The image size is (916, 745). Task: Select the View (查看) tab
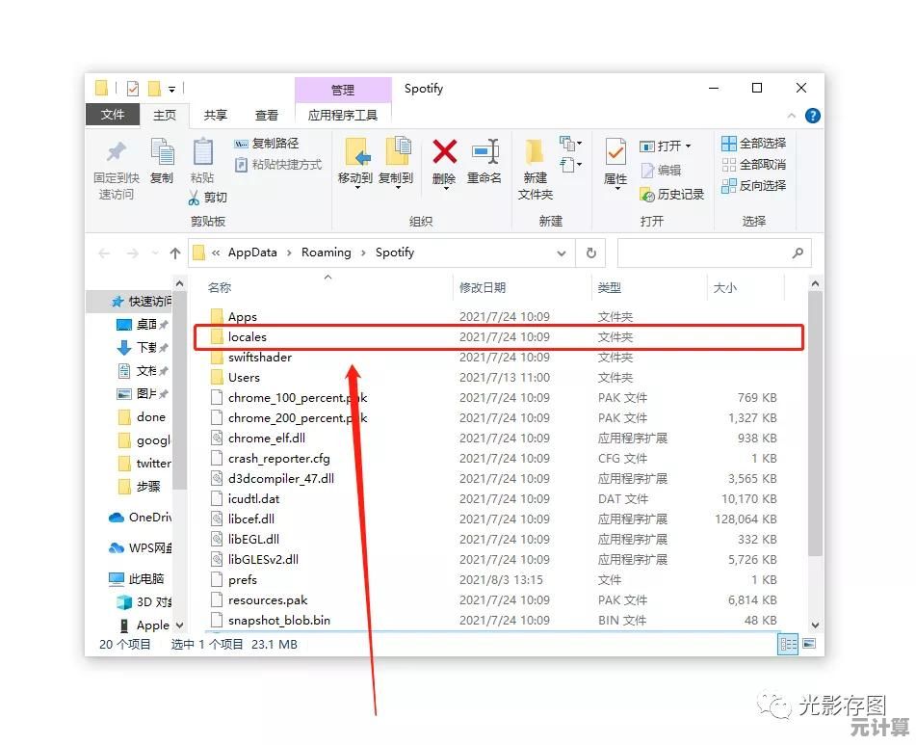pyautogui.click(x=267, y=115)
